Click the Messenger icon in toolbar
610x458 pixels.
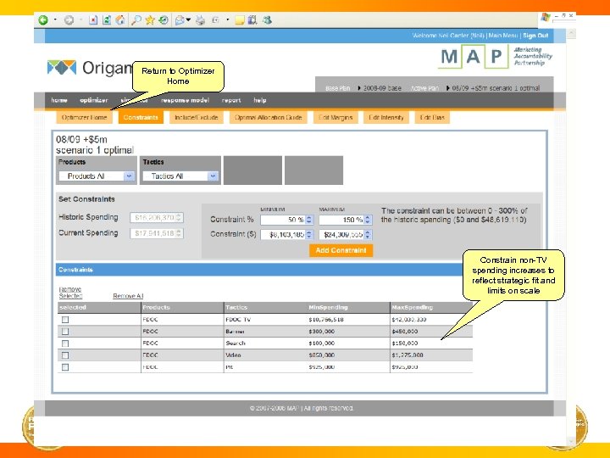point(267,20)
